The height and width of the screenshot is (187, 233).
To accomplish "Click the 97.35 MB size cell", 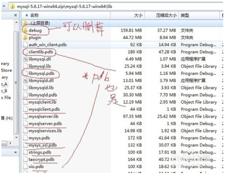I will [x=132, y=116].
